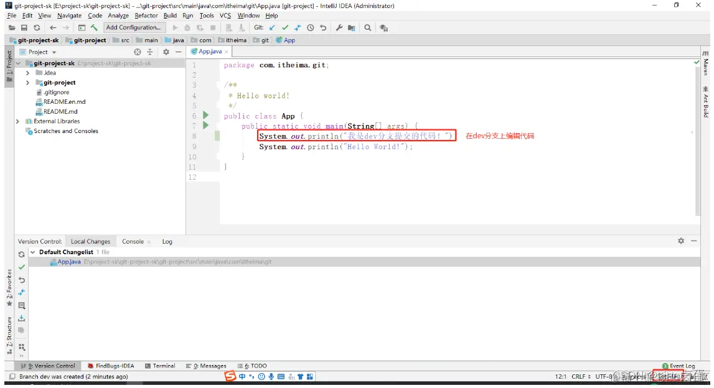Collapse the git-project-sk root node

[x=18, y=63]
